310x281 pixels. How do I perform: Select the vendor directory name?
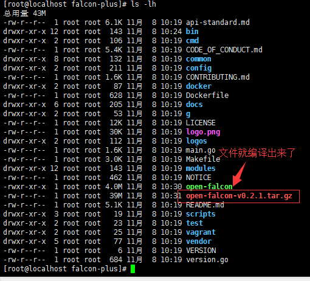click(x=199, y=241)
